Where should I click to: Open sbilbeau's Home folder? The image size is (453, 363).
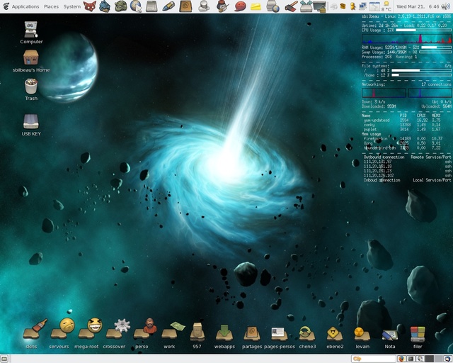point(31,58)
